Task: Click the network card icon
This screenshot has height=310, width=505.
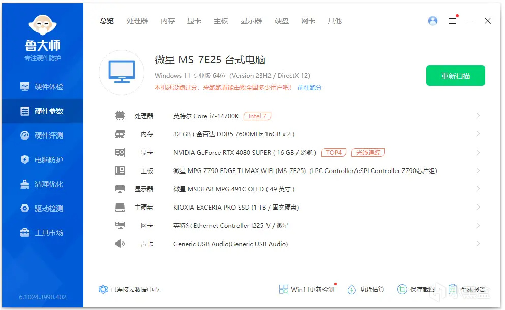Action: [x=120, y=225]
